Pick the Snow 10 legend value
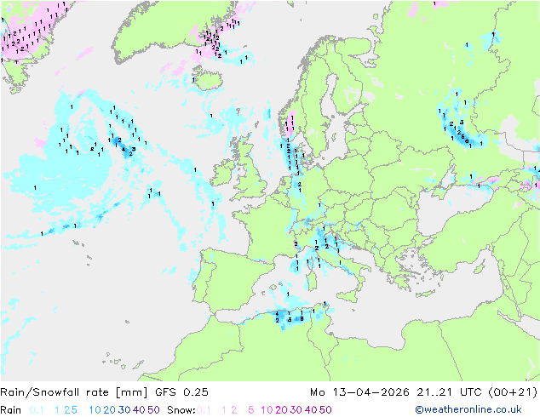 coord(267,410)
